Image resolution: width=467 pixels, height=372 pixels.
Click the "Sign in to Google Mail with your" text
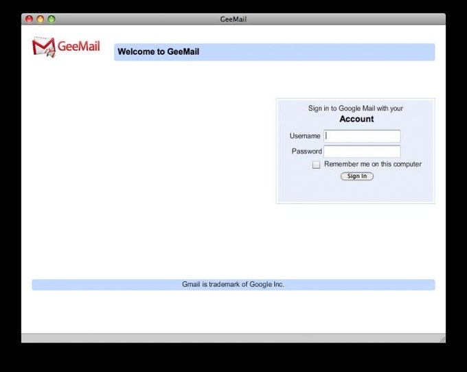point(355,108)
